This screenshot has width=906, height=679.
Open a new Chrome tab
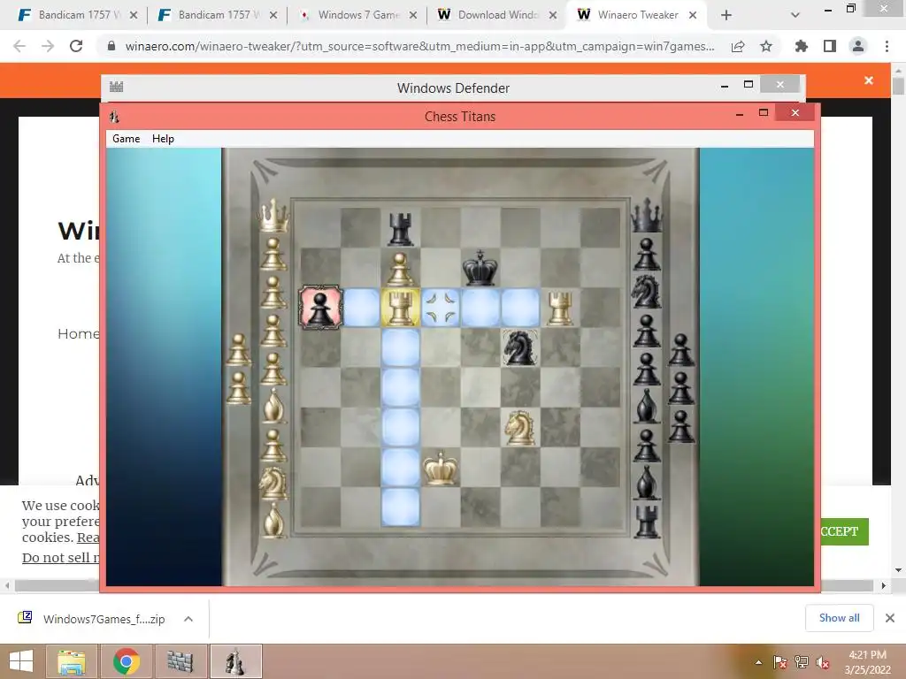(726, 15)
